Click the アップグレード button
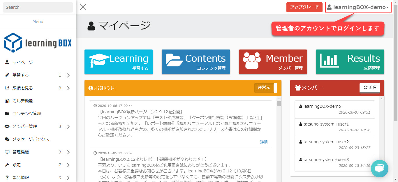The image size is (398, 182). 304,7
